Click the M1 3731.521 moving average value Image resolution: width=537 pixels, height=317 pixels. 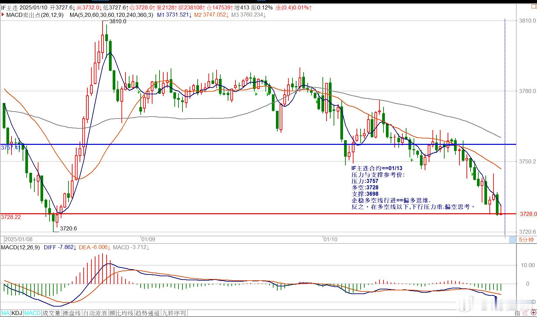pos(174,15)
